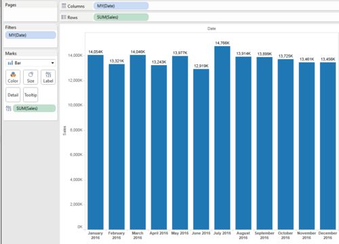Open the Bar mark type dropdown
Image resolution: width=339 pixels, height=244 pixels.
[31, 63]
